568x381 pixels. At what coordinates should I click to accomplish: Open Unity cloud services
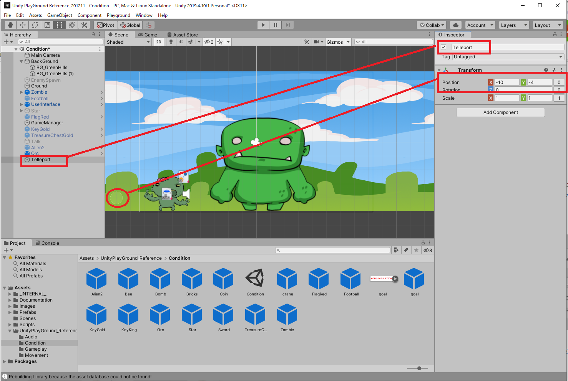[456, 25]
